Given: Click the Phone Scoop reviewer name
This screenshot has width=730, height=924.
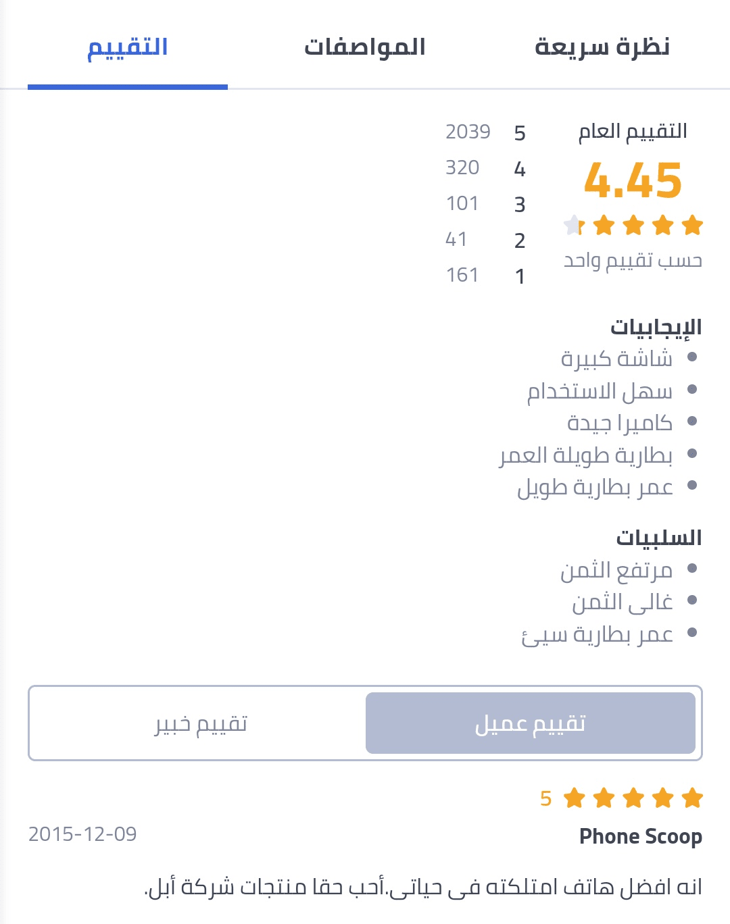Looking at the screenshot, I should tap(640, 836).
